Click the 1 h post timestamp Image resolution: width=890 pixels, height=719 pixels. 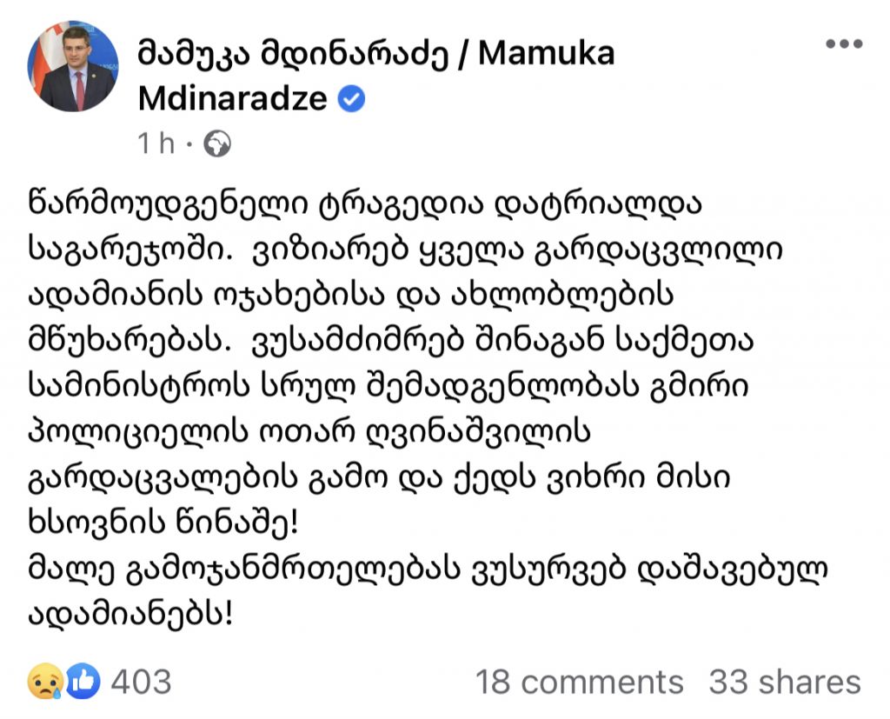156,143
